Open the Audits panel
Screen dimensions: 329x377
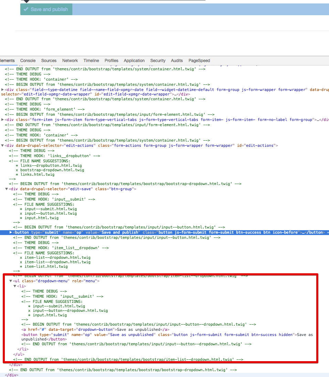point(177,61)
